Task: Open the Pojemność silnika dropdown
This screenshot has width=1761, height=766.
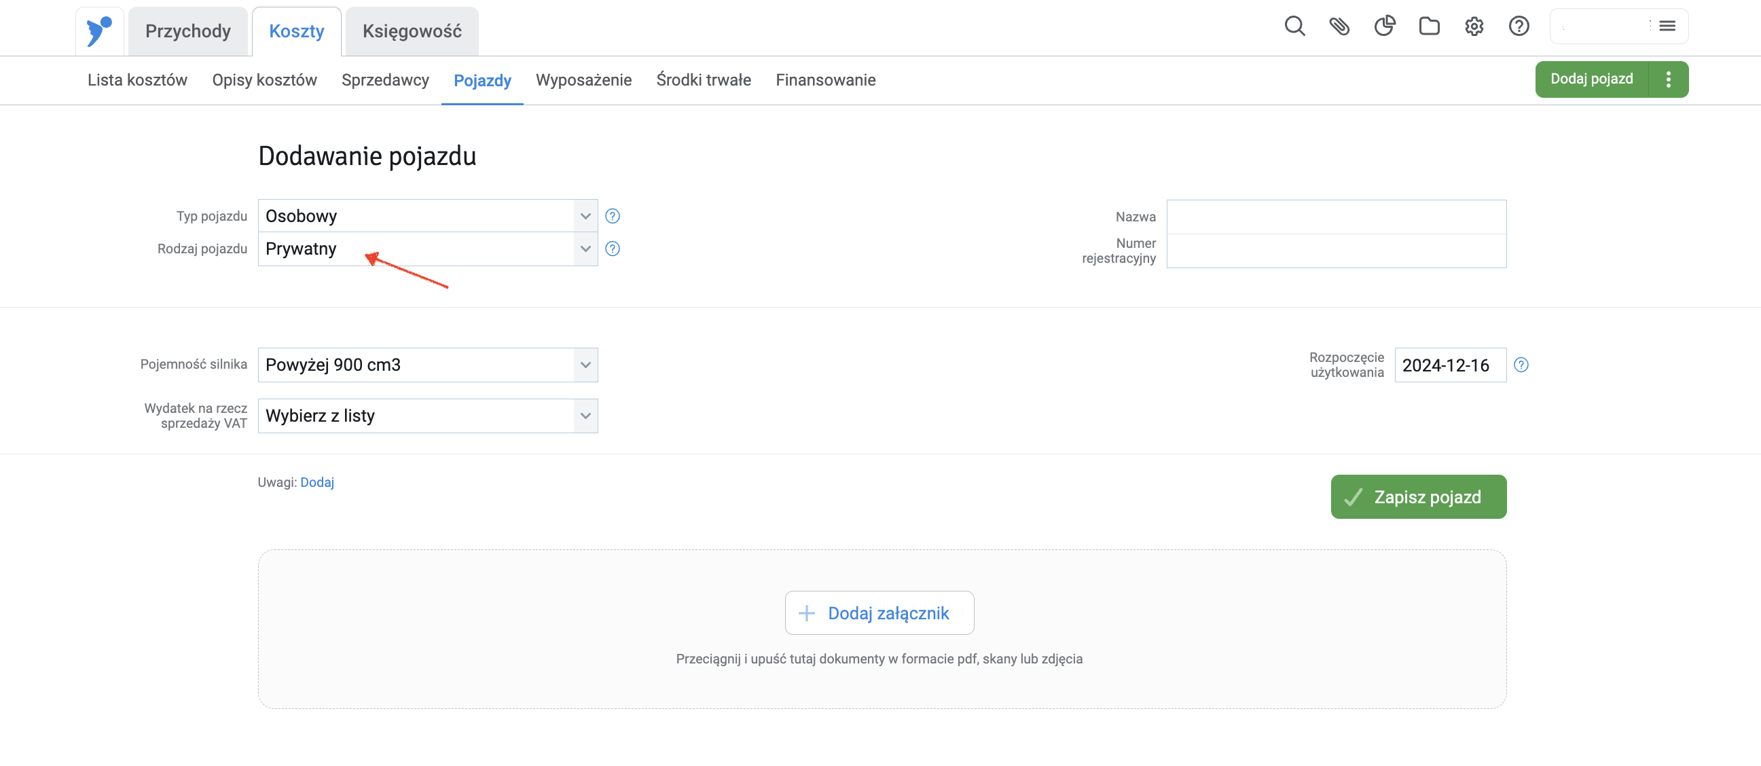Action: [x=427, y=365]
